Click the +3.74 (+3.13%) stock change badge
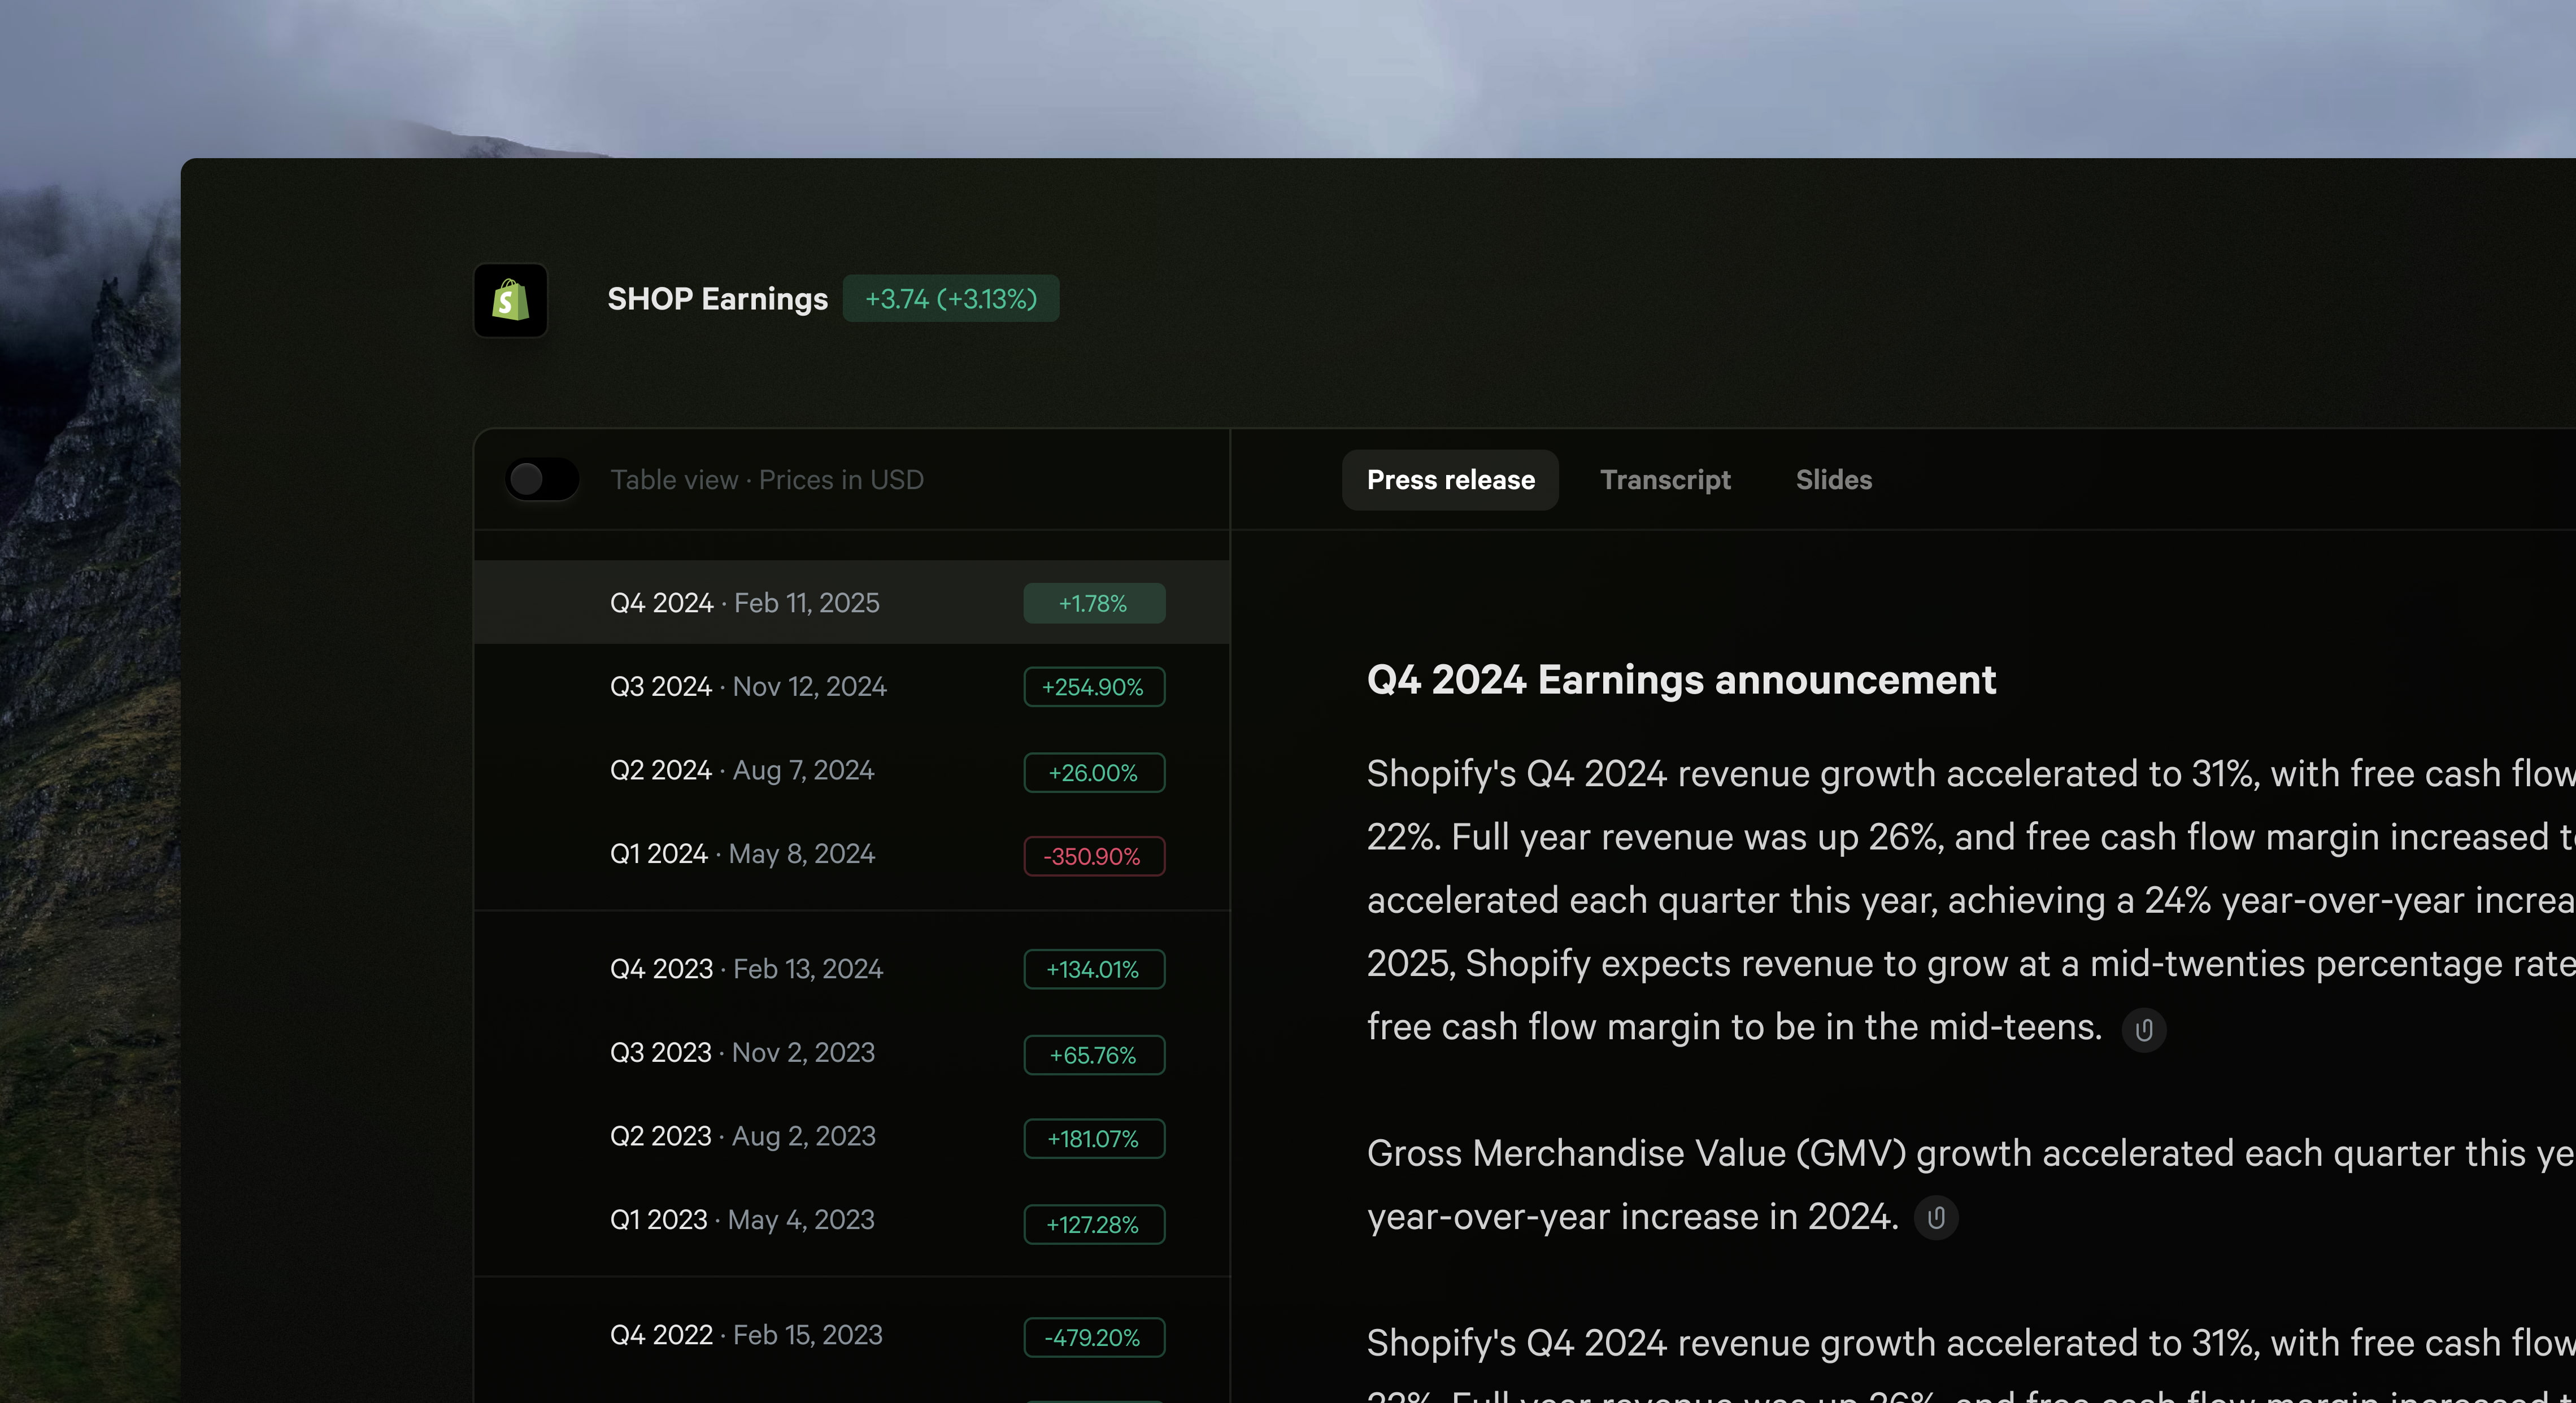This screenshot has height=1403, width=2576. tap(950, 298)
